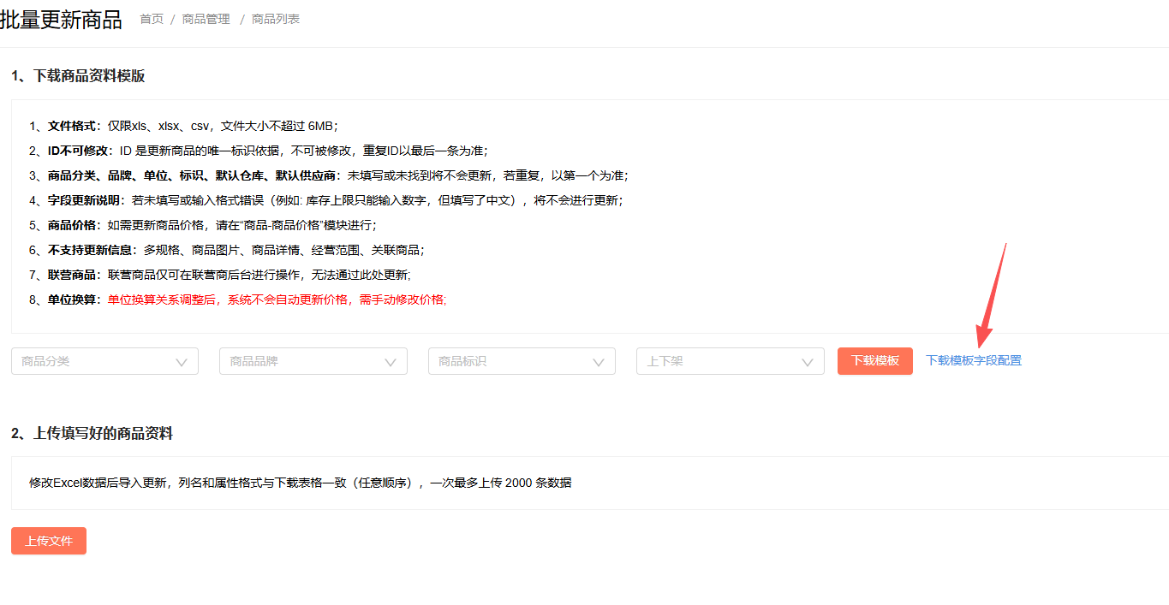This screenshot has height=605, width=1169.
Task: Click the 商品价格 instruction line
Action: [x=203, y=225]
